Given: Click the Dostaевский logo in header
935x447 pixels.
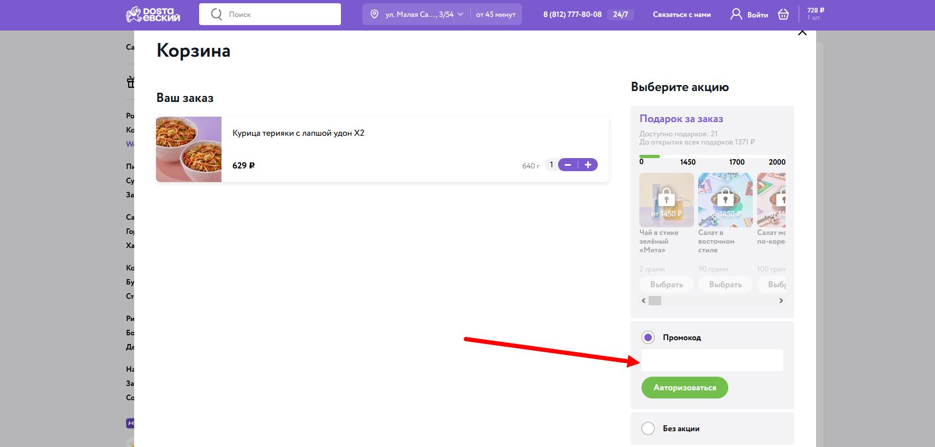Looking at the screenshot, I should [x=153, y=14].
